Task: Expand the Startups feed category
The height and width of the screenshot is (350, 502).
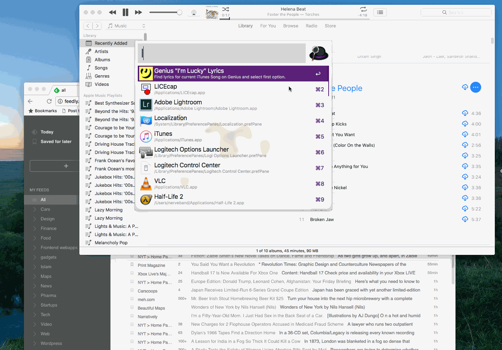Action: click(x=35, y=305)
